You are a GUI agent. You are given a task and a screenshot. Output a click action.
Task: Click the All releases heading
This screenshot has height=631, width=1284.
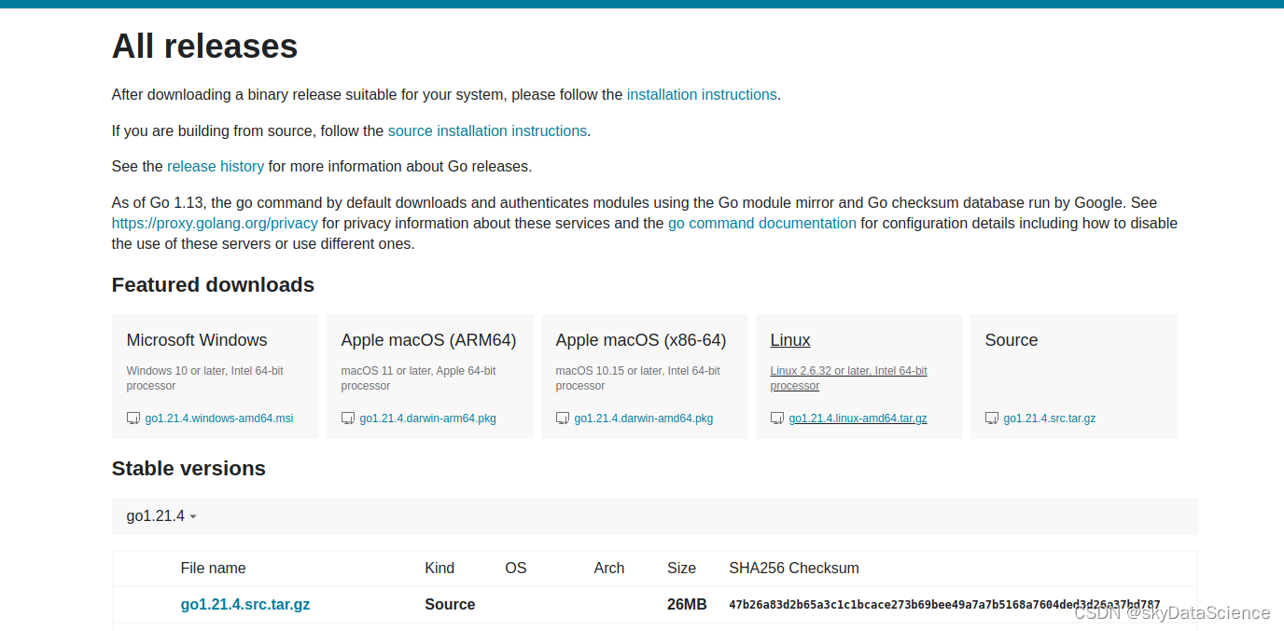coord(205,46)
